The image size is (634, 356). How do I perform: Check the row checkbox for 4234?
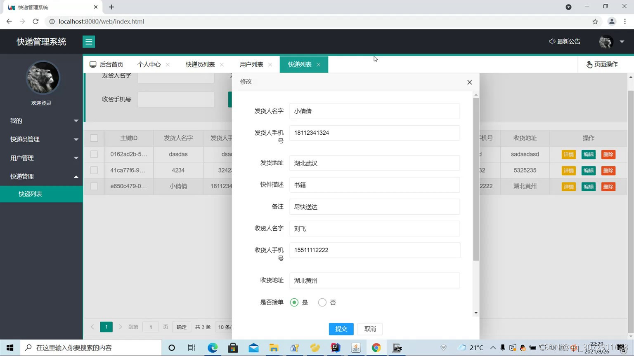click(94, 170)
